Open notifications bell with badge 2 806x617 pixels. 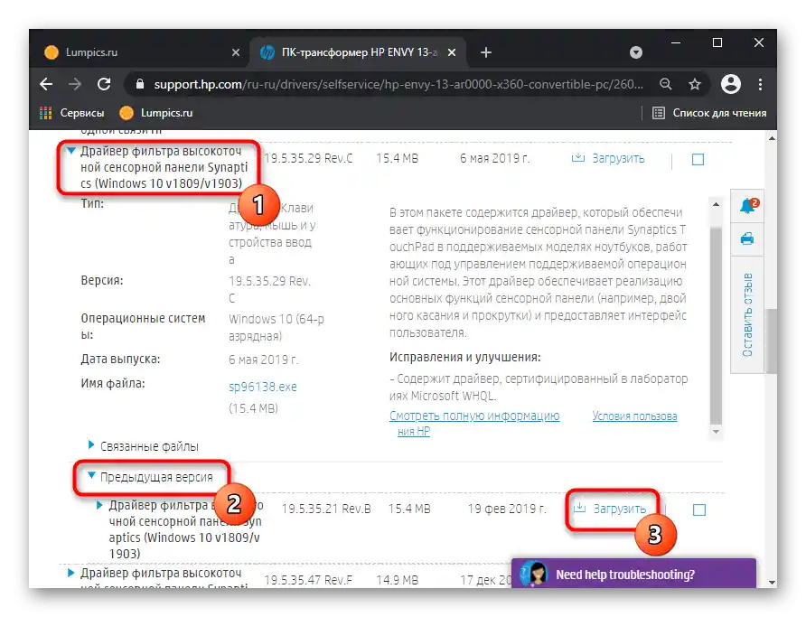coord(748,206)
